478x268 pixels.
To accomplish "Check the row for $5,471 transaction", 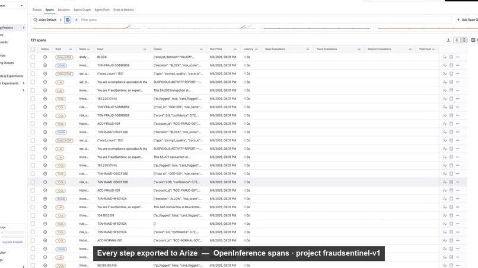I will 33,157.
